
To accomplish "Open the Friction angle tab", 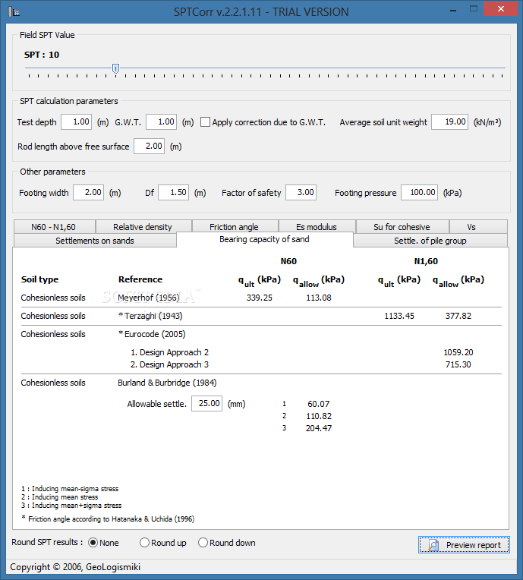I will pos(235,227).
